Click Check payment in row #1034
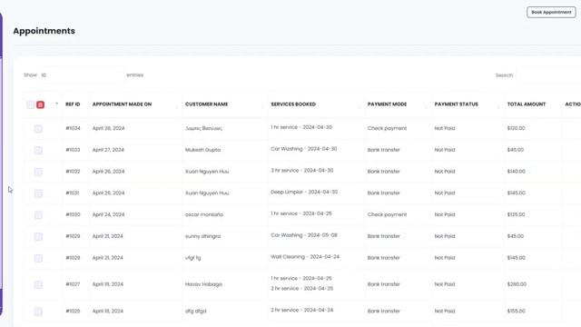This screenshot has width=581, height=327. pos(387,128)
